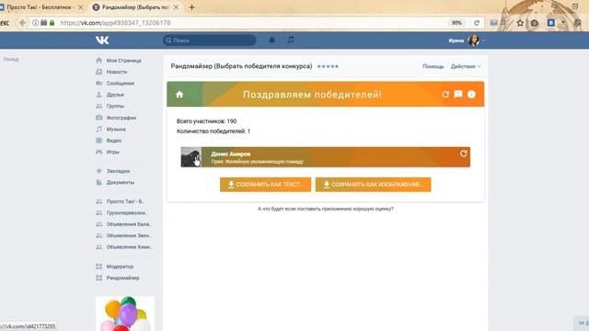Viewport: 589px width, 331px height.
Task: Click the padlock site security icon
Action: pyautogui.click(x=52, y=23)
